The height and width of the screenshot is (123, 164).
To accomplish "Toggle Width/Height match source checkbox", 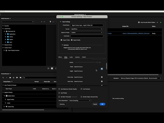I will point(102,69).
